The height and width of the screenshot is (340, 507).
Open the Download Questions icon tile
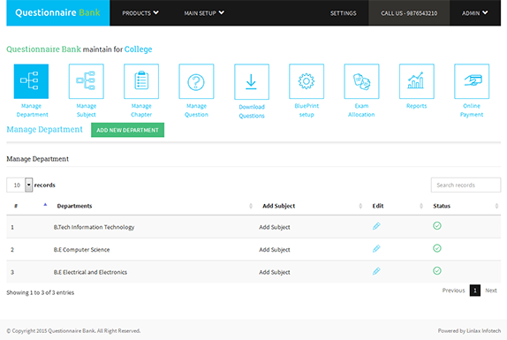pos(252,82)
